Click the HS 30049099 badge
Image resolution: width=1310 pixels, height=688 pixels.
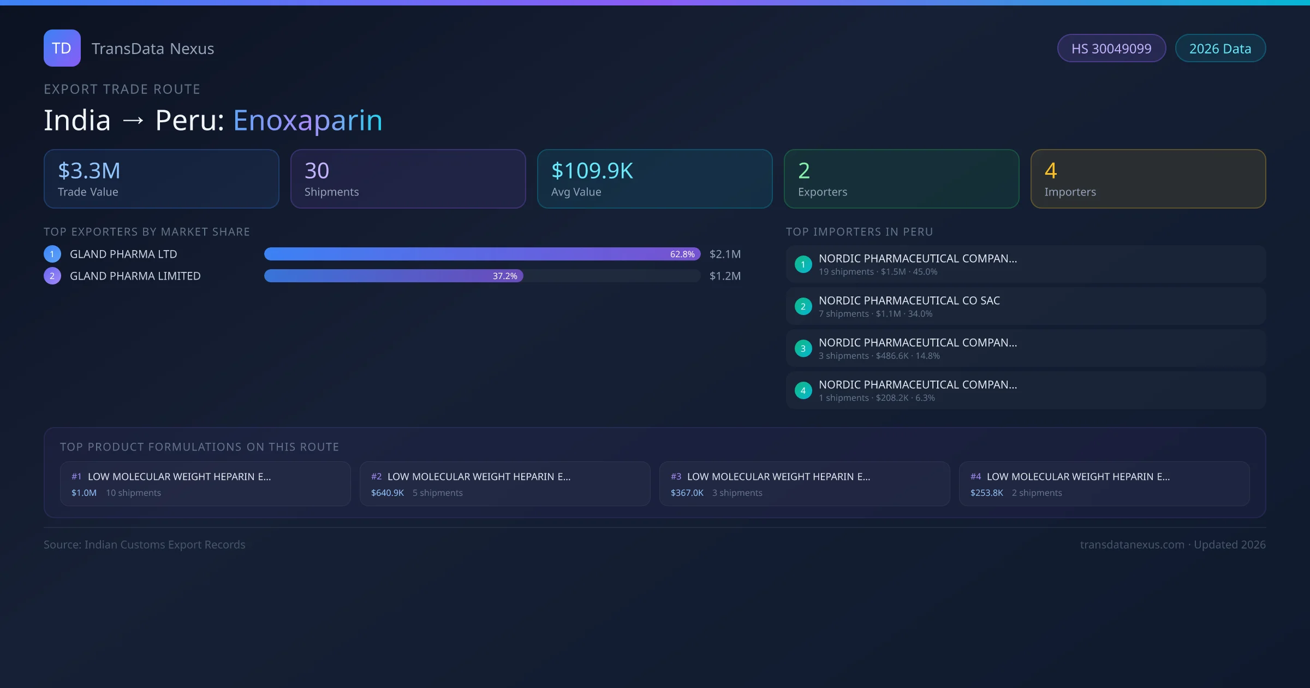[1111, 49]
